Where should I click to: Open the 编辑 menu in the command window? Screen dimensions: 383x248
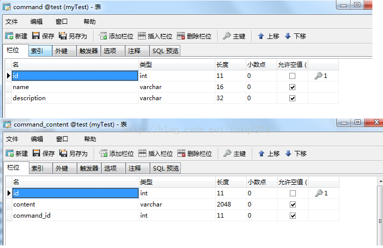click(36, 22)
